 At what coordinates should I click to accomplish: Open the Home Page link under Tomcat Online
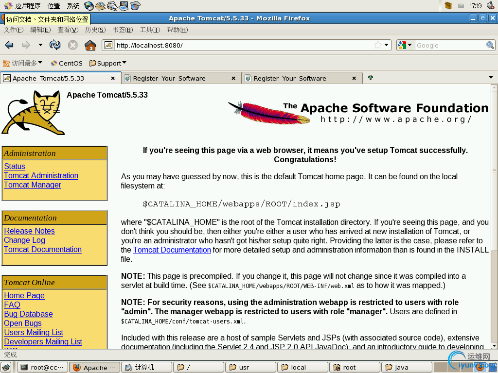(x=24, y=296)
